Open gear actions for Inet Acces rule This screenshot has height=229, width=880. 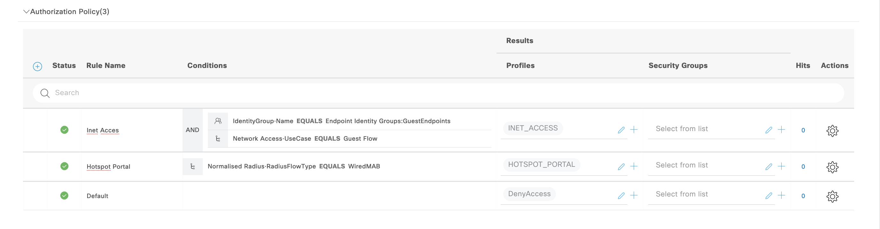click(832, 130)
